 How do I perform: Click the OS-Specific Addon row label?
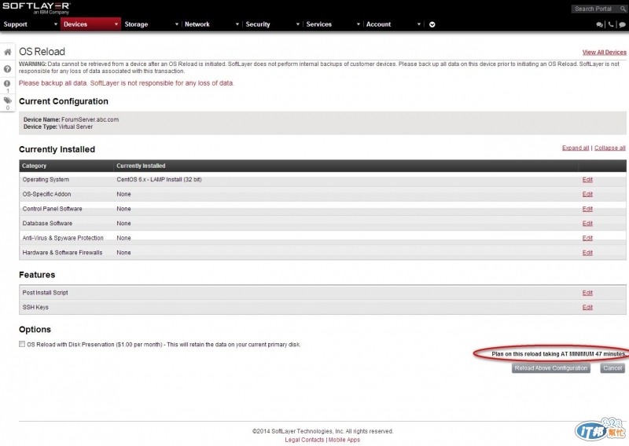tap(46, 194)
